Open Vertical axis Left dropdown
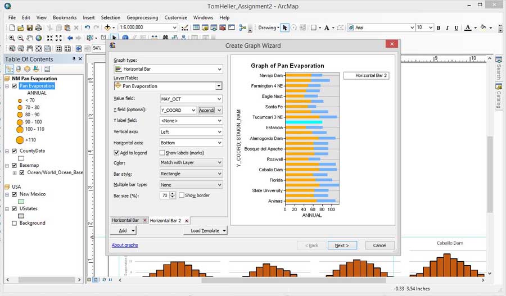The width and height of the screenshot is (506, 296). tap(191, 132)
